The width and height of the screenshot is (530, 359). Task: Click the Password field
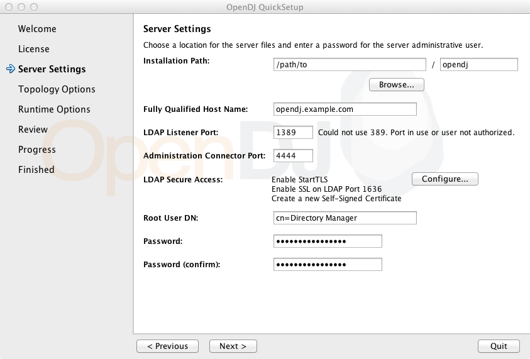pyautogui.click(x=328, y=241)
